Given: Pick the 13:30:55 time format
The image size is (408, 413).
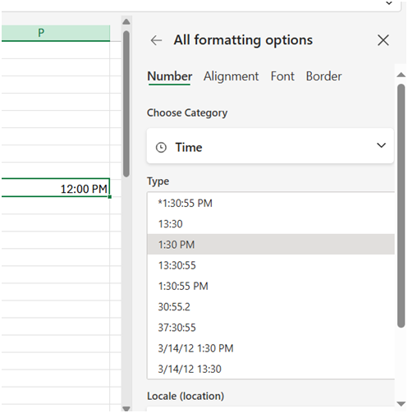Looking at the screenshot, I should (x=271, y=265).
